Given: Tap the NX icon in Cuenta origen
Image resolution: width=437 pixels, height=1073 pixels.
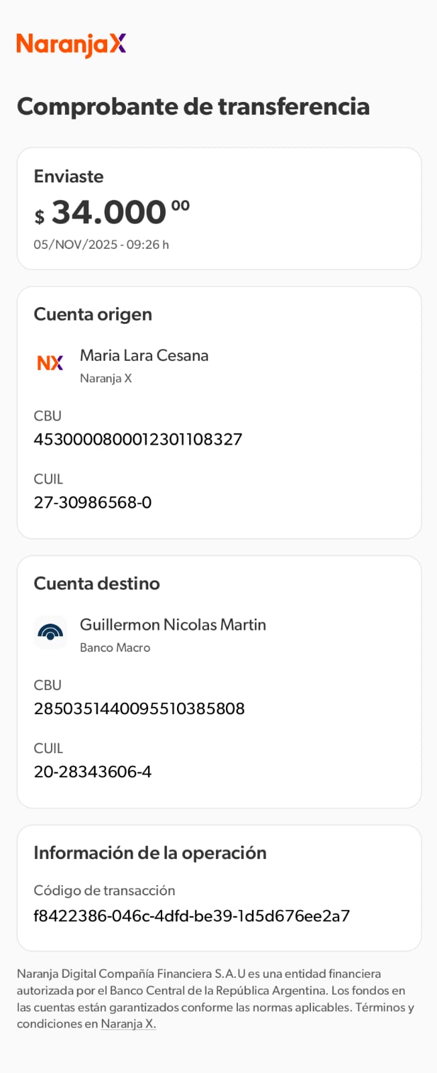Looking at the screenshot, I should pos(50,363).
